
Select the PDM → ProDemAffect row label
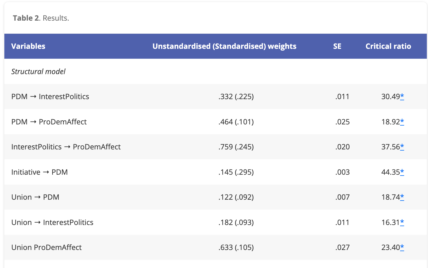click(49, 122)
